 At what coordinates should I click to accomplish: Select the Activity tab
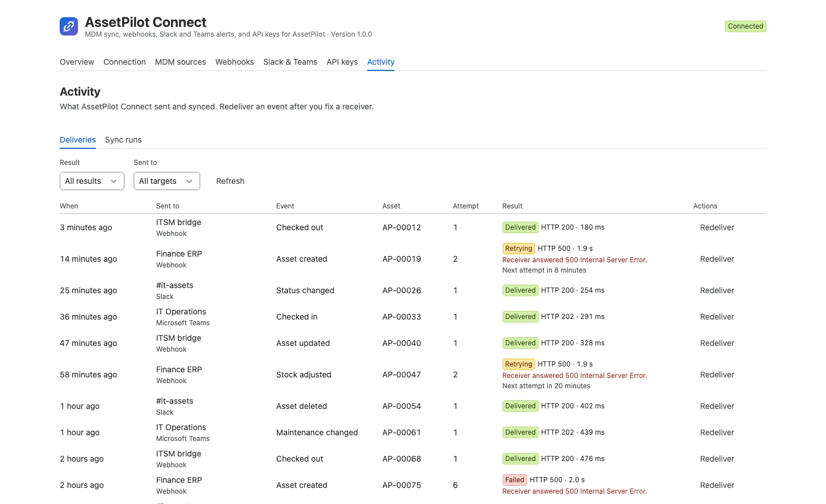click(381, 62)
